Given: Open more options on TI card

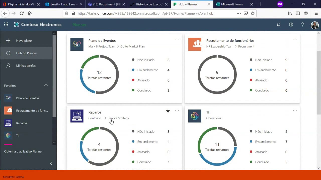Looking at the screenshot, I should click(295, 111).
